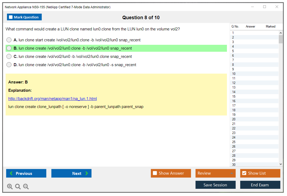Open the backdrift.org na_lun man page link
This screenshot has width=287, height=196.
53,99
